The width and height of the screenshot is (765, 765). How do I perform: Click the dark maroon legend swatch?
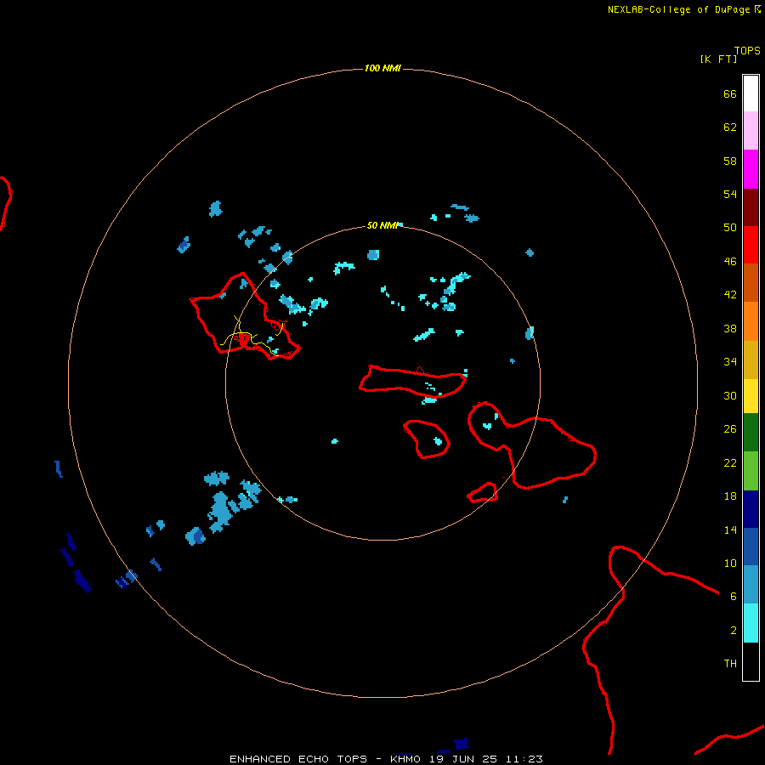pos(751,207)
